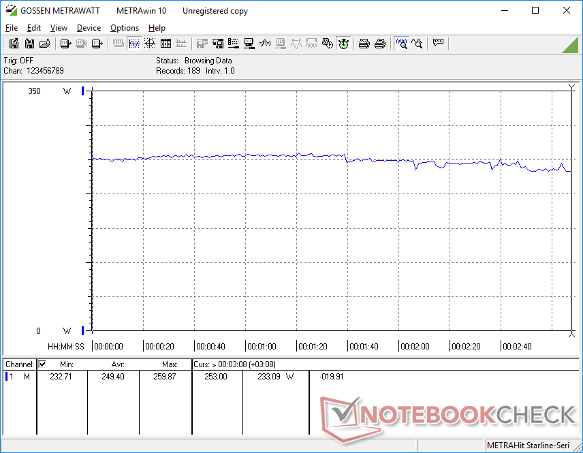Click the Curs: 00:03:08 (+03:08) header

(234, 364)
